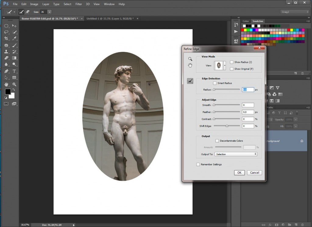Open the Actions panel play icon
Image resolution: width=312 pixels, height=227 pixels.
236,31
